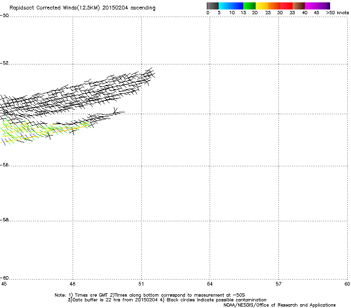
Task: Click the orange 25-30 knots color segment
Action: pos(274,6)
